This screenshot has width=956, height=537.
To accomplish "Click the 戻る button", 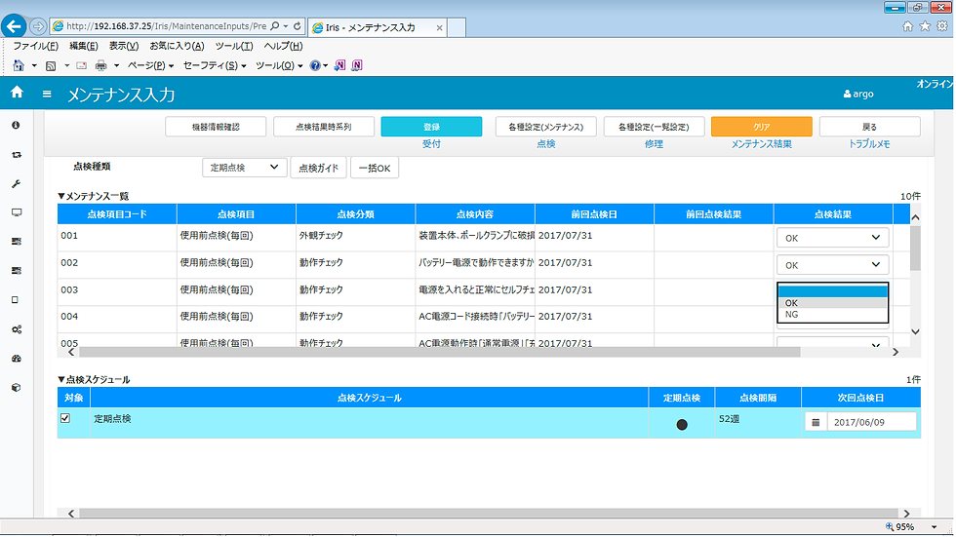I will coord(869,127).
